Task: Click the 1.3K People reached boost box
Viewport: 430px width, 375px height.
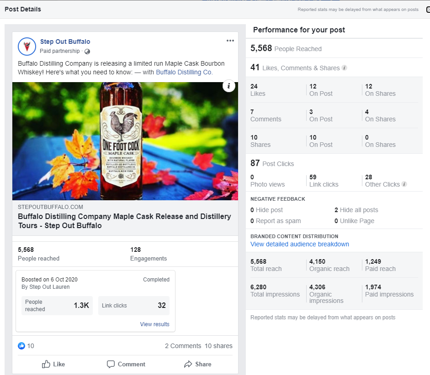Action: [x=57, y=306]
